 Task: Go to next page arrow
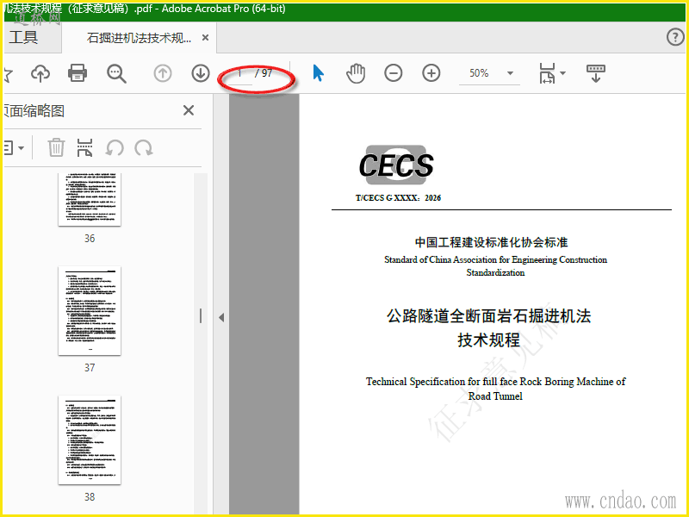[x=201, y=73]
